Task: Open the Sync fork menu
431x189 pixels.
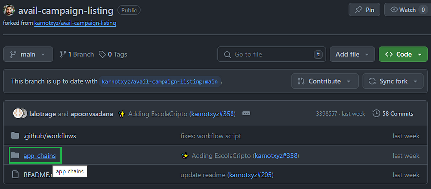Action: click(393, 81)
